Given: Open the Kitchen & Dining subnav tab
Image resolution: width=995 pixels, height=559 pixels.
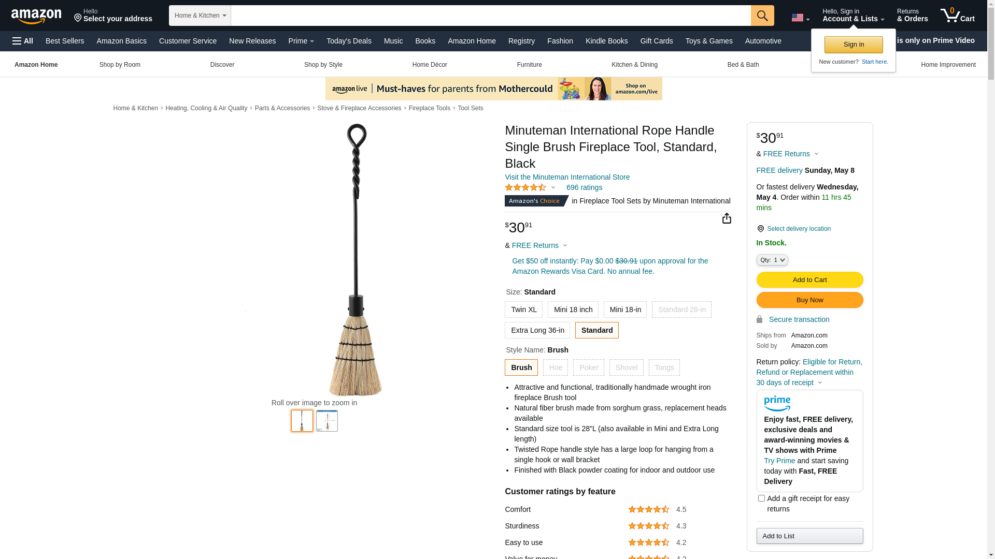Looking at the screenshot, I should click(634, 65).
